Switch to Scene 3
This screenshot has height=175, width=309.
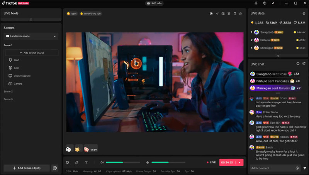point(8,99)
